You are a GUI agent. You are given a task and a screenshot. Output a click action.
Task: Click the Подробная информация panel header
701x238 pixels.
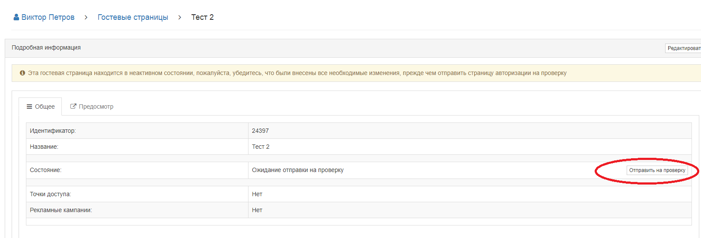pyautogui.click(x=46, y=48)
